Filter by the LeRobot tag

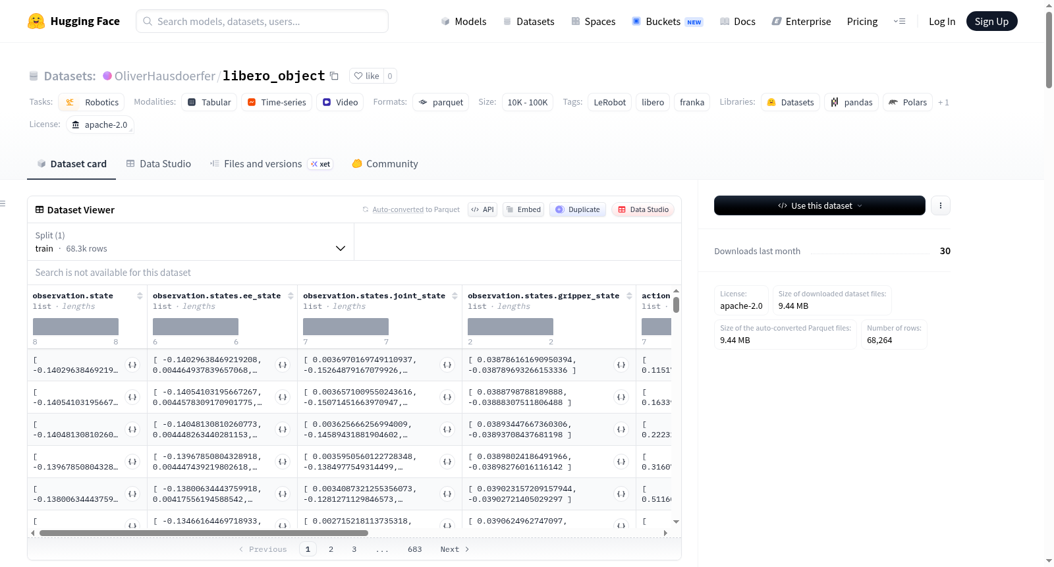point(610,102)
